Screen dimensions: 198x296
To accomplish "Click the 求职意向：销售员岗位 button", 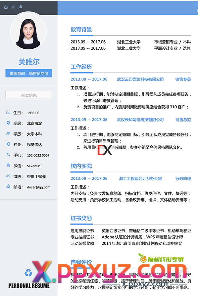I will click(29, 73).
